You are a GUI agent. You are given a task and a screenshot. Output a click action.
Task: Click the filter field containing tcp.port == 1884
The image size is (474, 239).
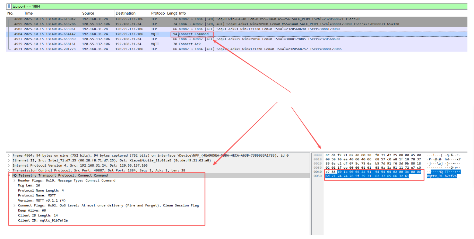point(239,6)
